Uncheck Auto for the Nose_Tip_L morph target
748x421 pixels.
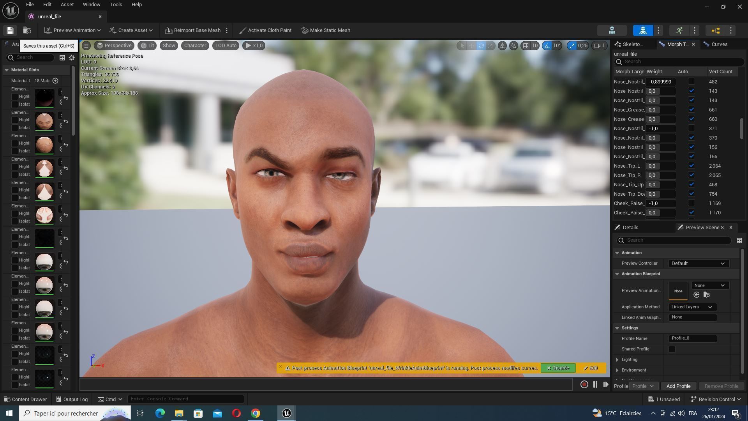[x=691, y=166]
